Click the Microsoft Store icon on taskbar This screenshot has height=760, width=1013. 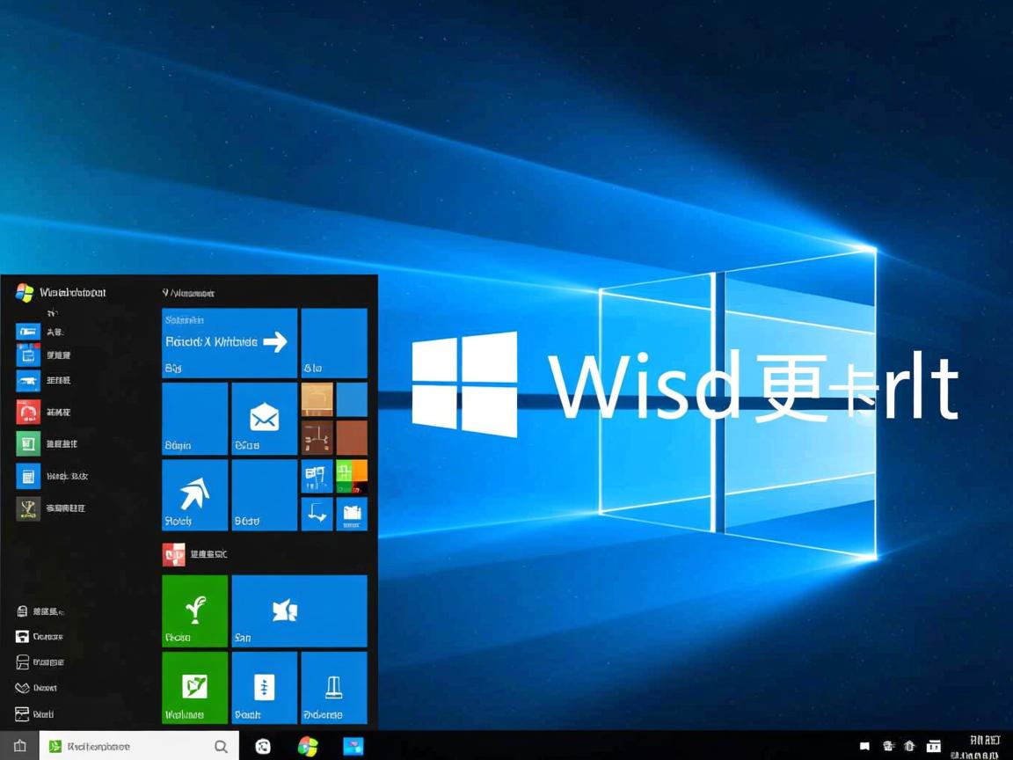353,746
